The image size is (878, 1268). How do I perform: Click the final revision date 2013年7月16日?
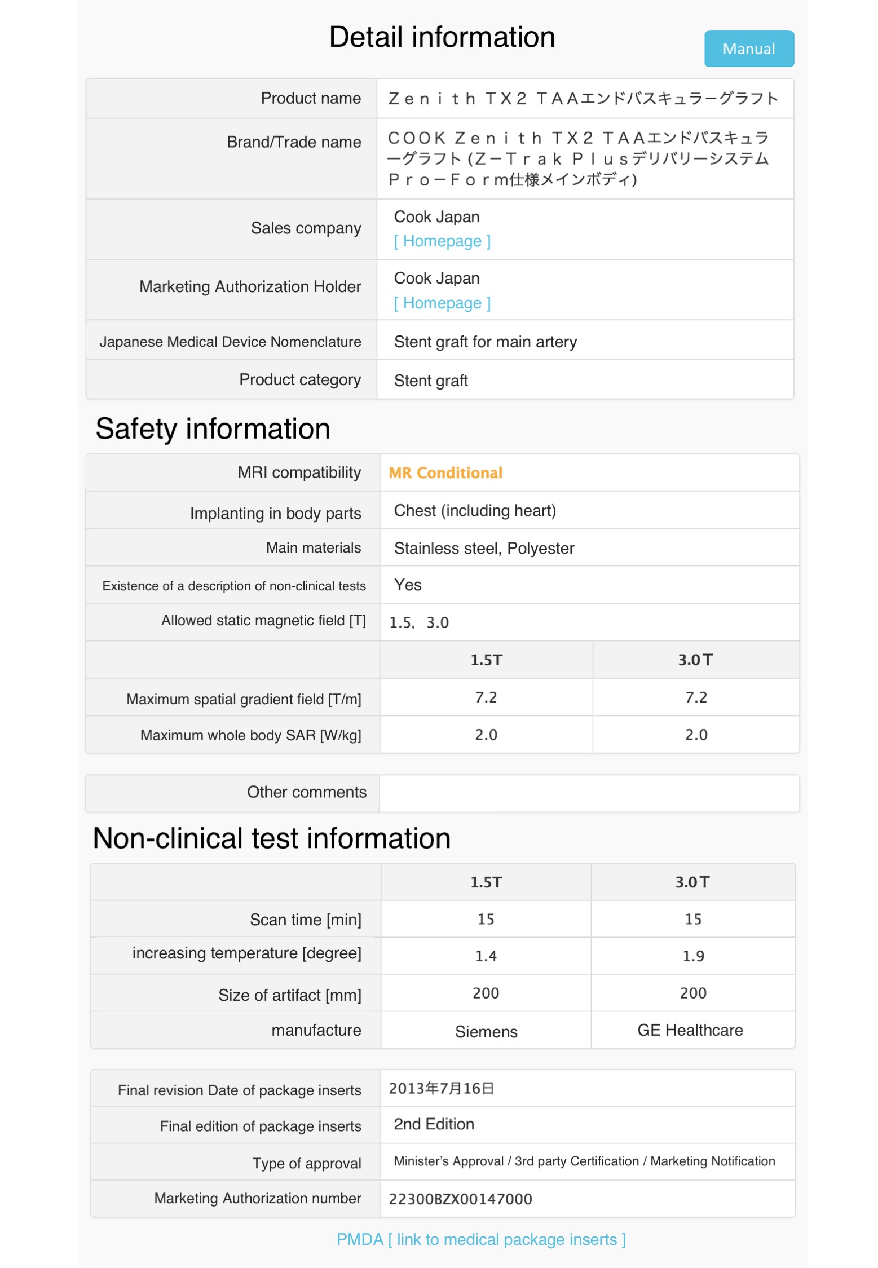tap(441, 1088)
